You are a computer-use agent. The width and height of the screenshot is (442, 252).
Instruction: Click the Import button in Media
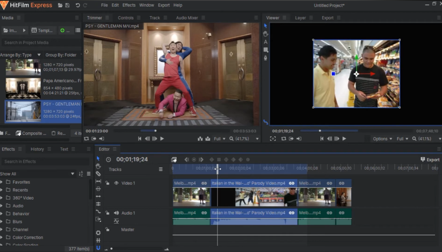(x=11, y=30)
